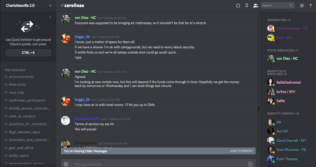The height and width of the screenshot is (167, 316).
Task: Click the Message #carolinas text box
Action: pos(156,164)
